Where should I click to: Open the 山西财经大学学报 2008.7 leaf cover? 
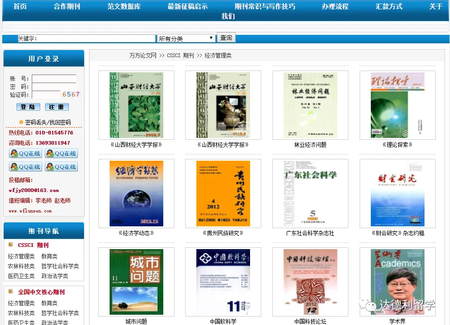136,105
